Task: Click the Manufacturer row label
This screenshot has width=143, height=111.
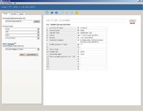Action: (55, 30)
